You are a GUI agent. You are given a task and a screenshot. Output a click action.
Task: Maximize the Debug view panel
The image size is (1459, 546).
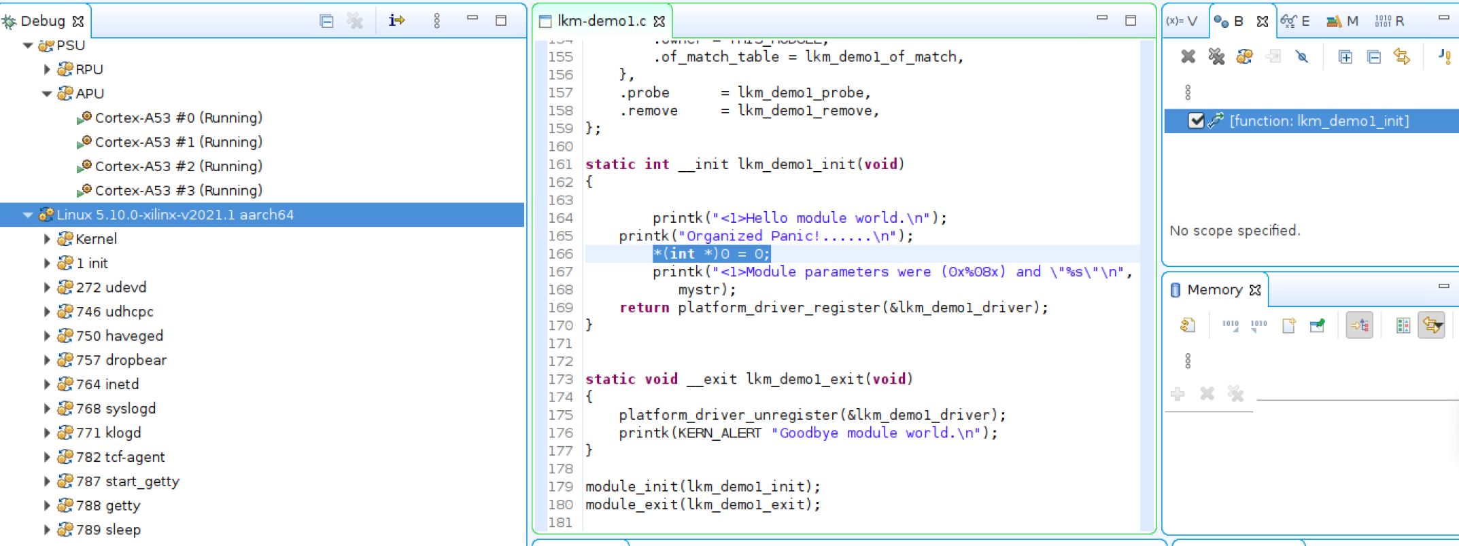click(501, 20)
